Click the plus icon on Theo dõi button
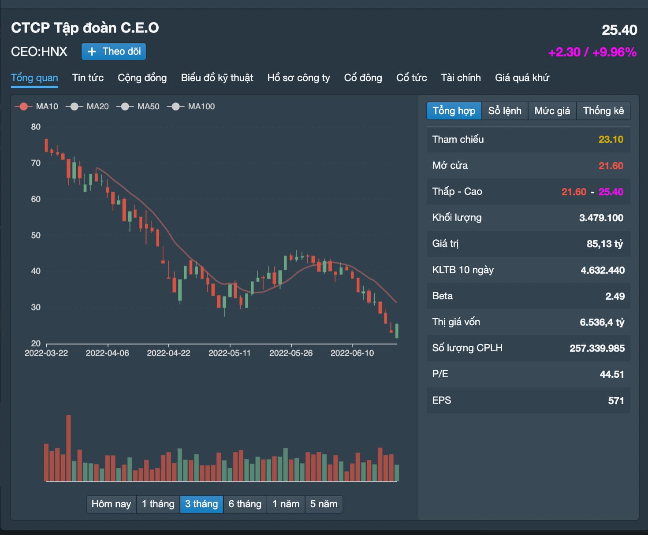Viewport: 648px width, 535px height. [92, 52]
